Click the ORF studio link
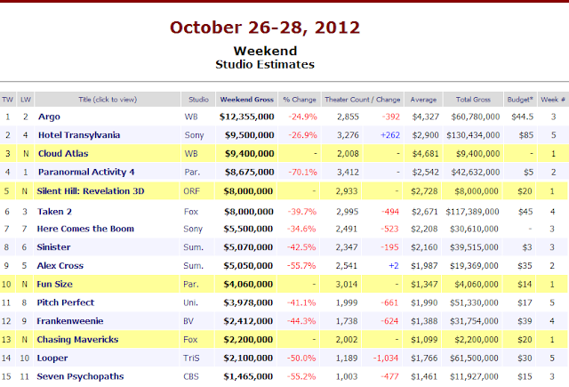Image resolution: width=569 pixels, height=387 pixels. coord(191,191)
